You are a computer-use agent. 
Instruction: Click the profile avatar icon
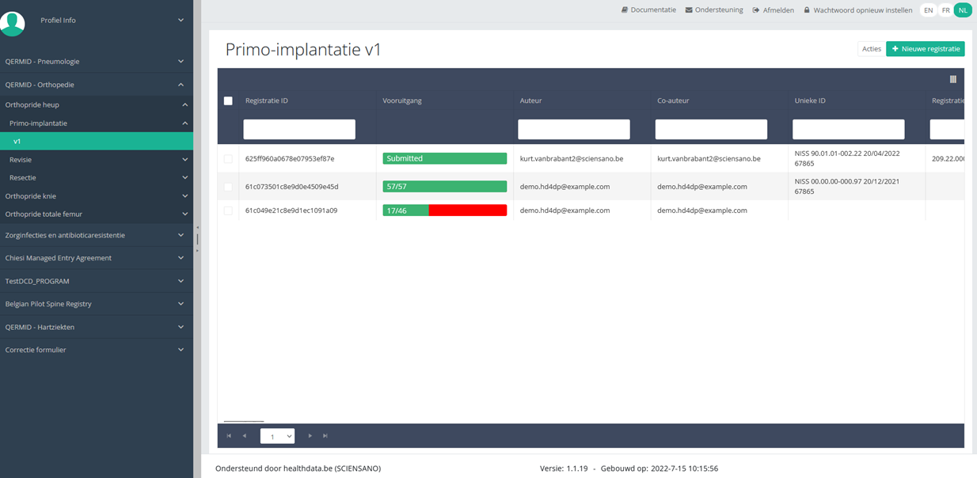pos(13,22)
